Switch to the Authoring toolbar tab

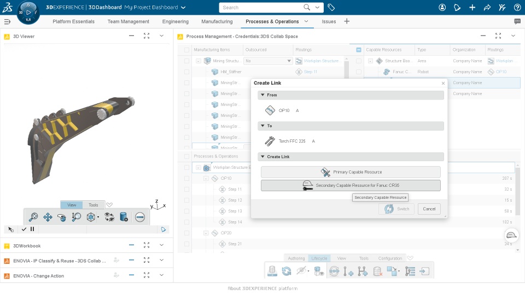coord(296,258)
